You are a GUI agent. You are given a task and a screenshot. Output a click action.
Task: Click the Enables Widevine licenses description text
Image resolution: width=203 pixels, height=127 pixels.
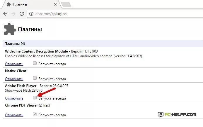pyautogui.click(x=74, y=56)
